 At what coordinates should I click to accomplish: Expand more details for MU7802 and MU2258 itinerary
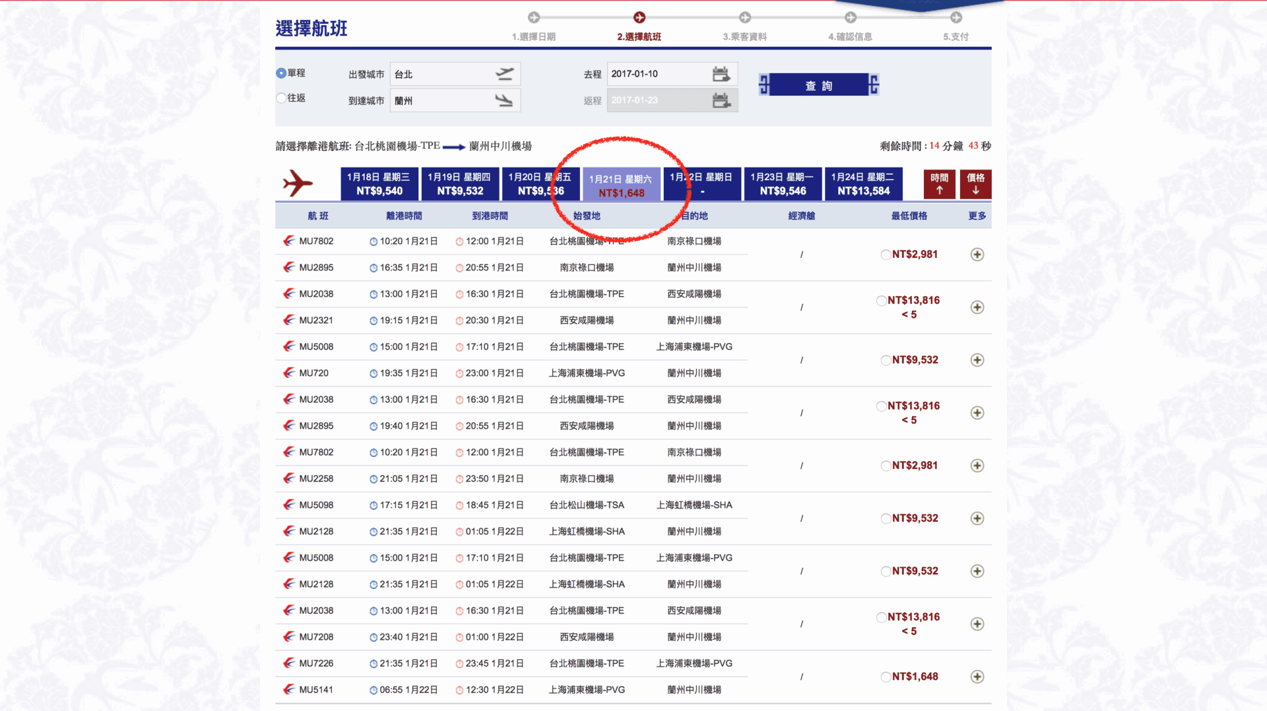pos(977,466)
